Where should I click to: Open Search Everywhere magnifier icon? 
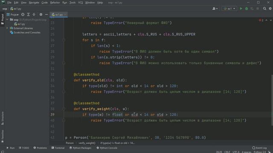264,8
